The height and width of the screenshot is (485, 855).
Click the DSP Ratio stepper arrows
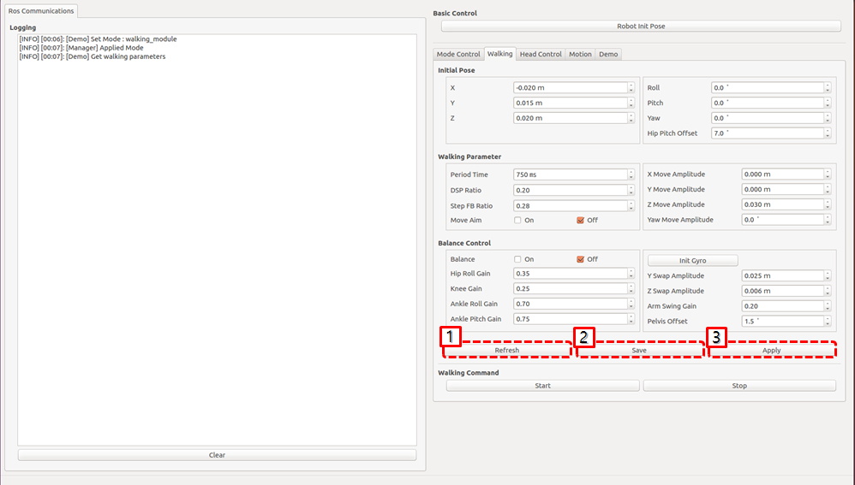tap(631, 190)
